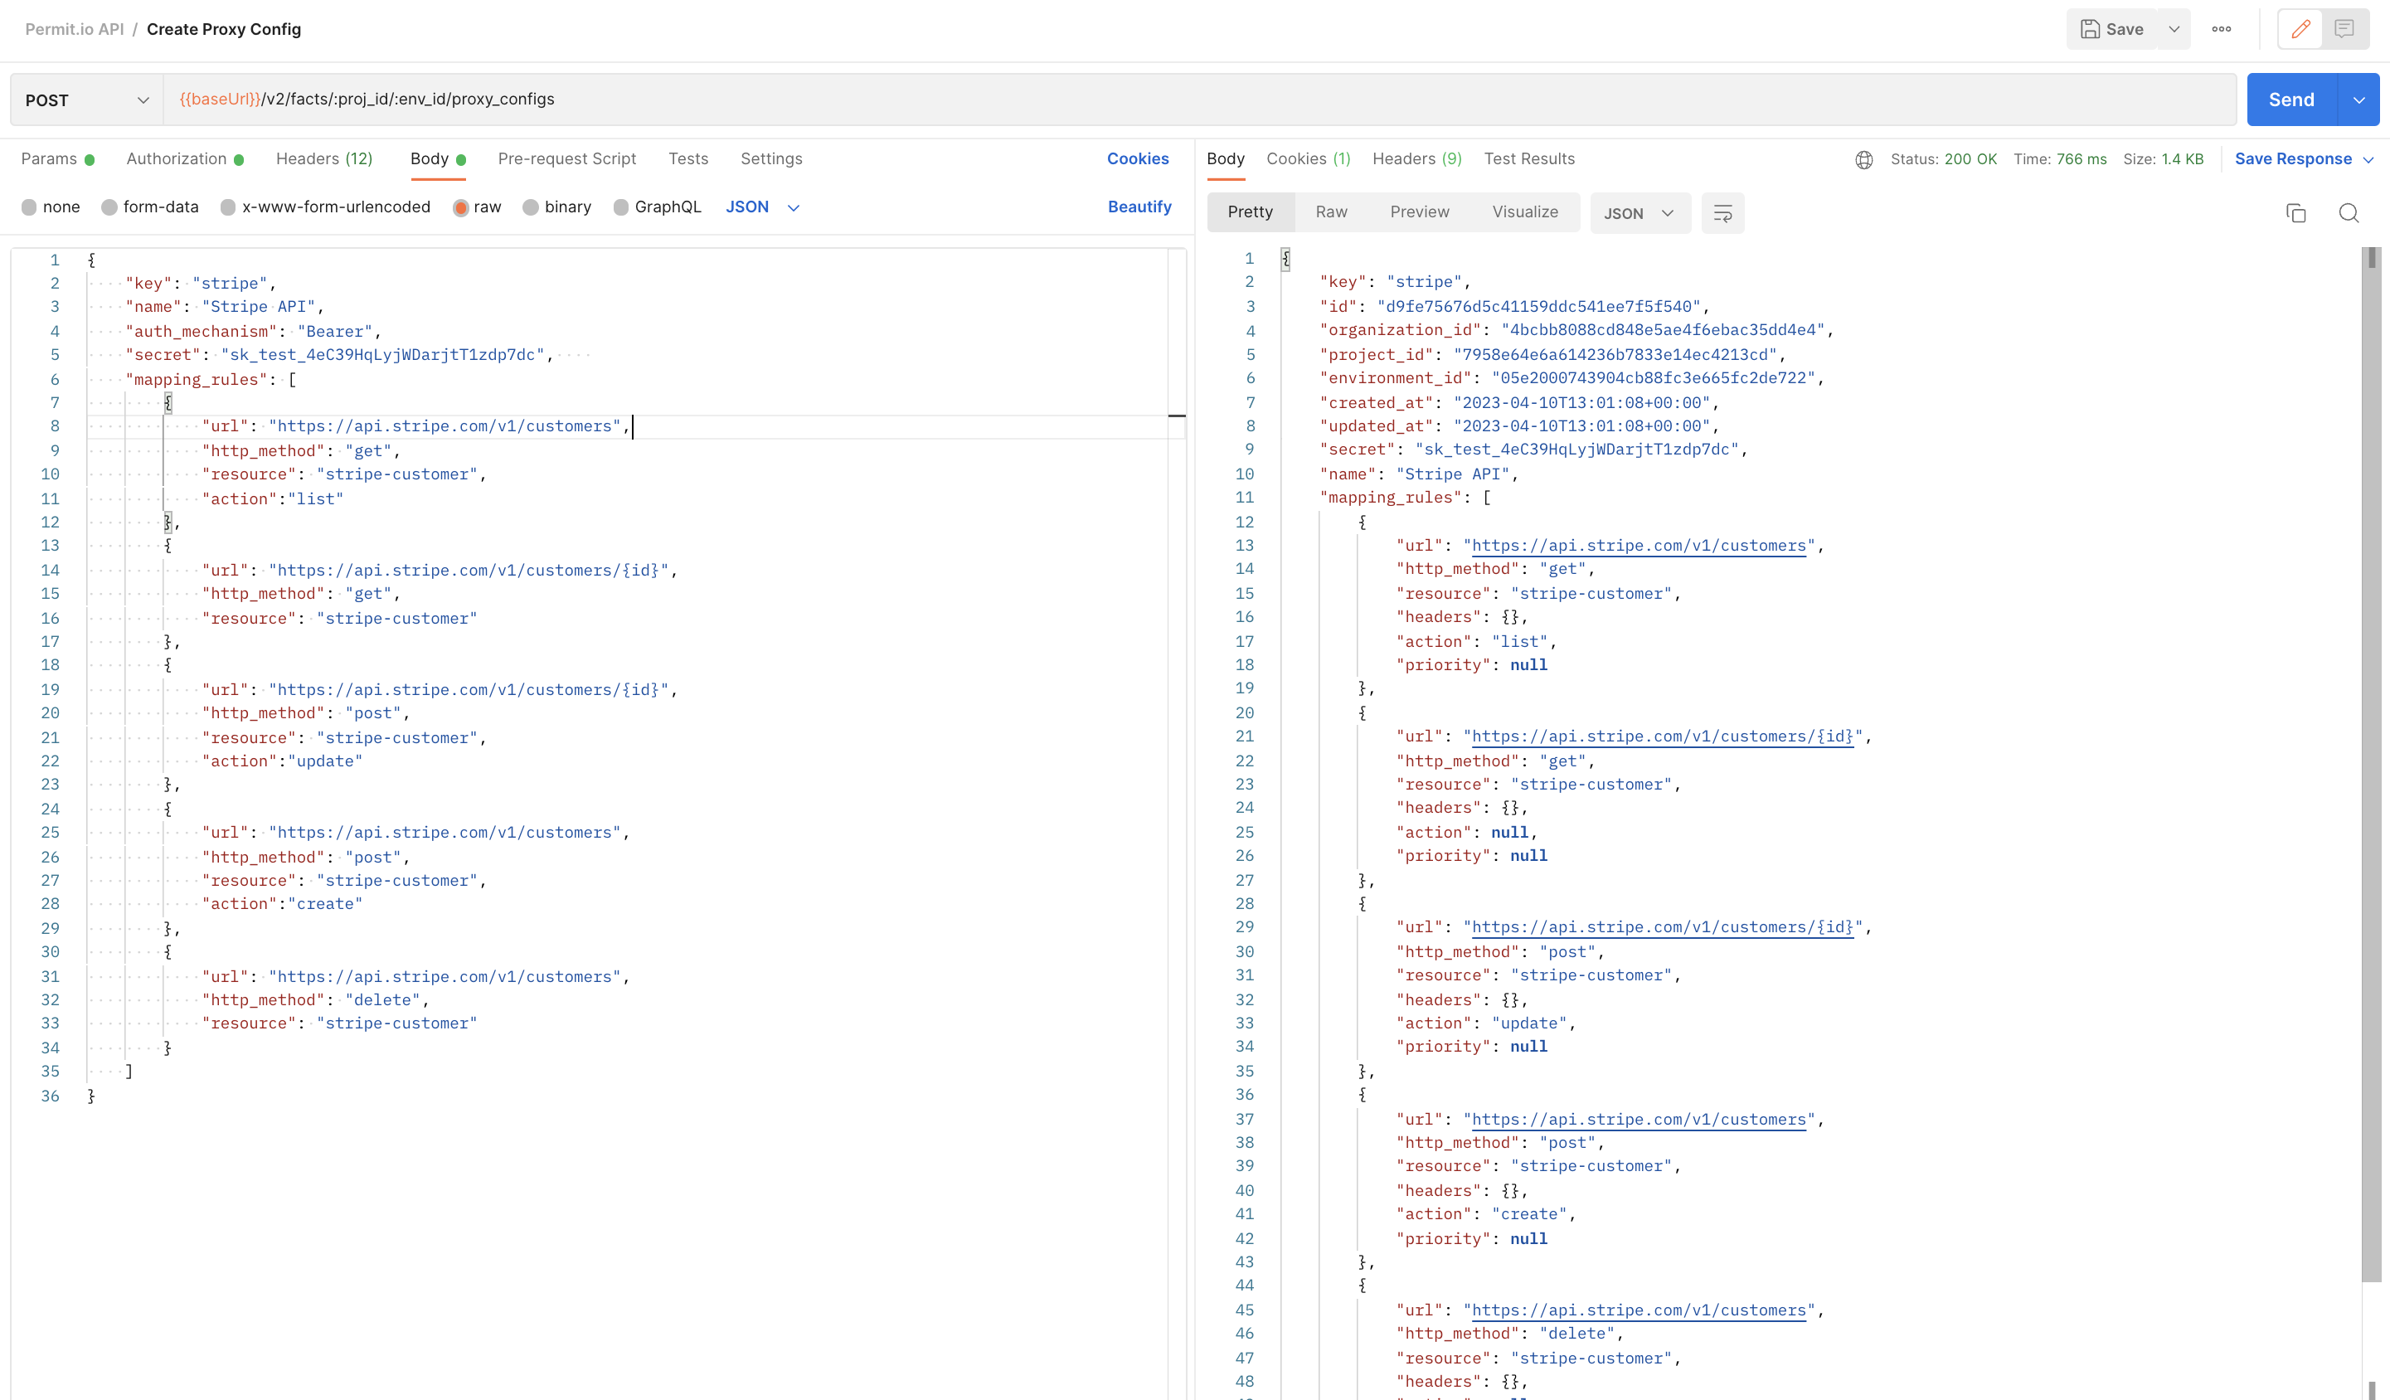Switch to the Tests tab
Viewport: 2390px width, 1400px height.
[x=687, y=158]
